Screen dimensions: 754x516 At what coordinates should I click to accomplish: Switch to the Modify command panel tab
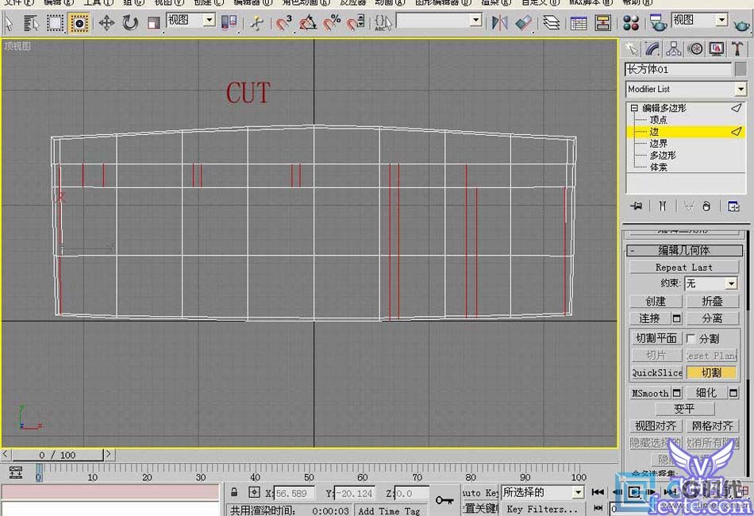[652, 48]
